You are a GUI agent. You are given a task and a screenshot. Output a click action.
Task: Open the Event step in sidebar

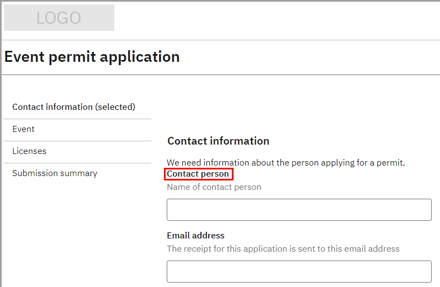23,129
